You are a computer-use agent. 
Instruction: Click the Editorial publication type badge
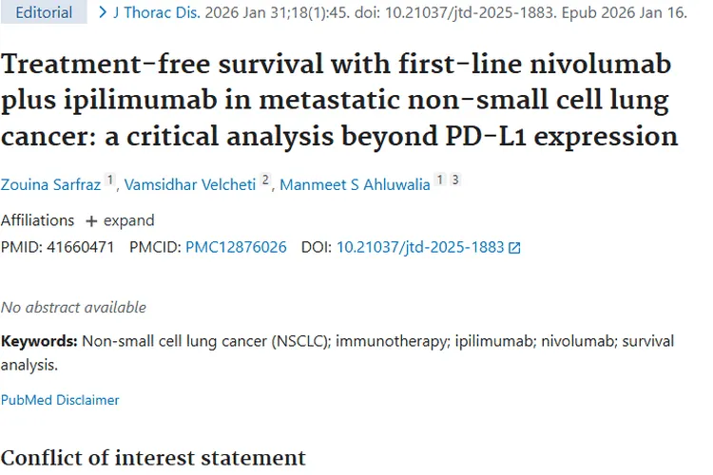click(x=44, y=12)
